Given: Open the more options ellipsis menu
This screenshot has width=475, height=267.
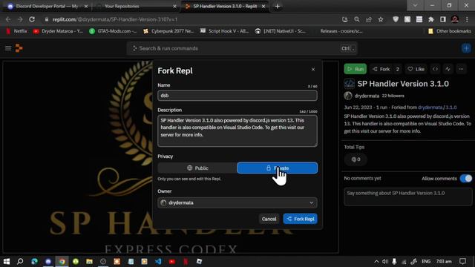Looking at the screenshot, I should click(461, 69).
